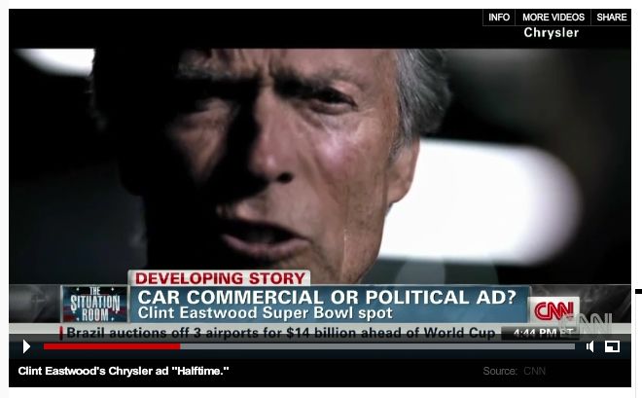The width and height of the screenshot is (642, 398).
Task: Click the Brazil auctions news ticker
Action: (281, 333)
